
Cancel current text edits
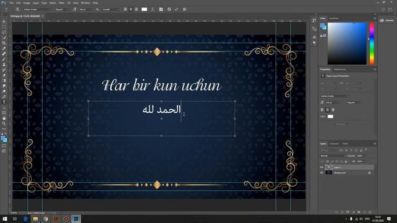point(169,9)
